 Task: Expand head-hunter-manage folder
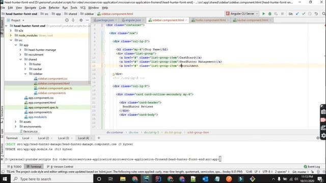click(20, 50)
